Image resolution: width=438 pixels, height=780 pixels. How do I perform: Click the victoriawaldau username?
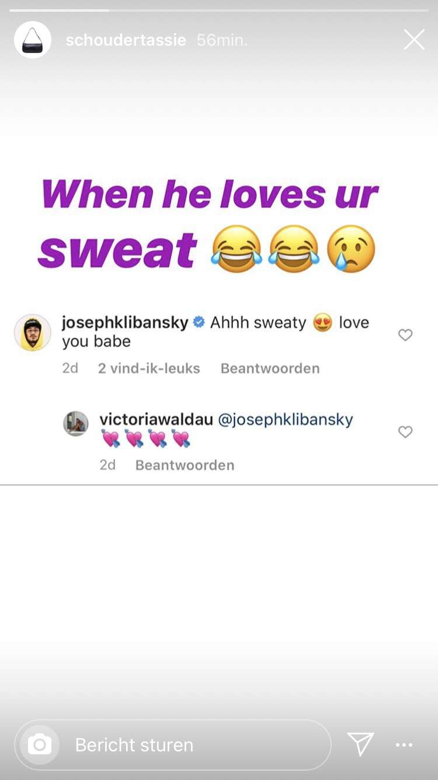point(156,419)
